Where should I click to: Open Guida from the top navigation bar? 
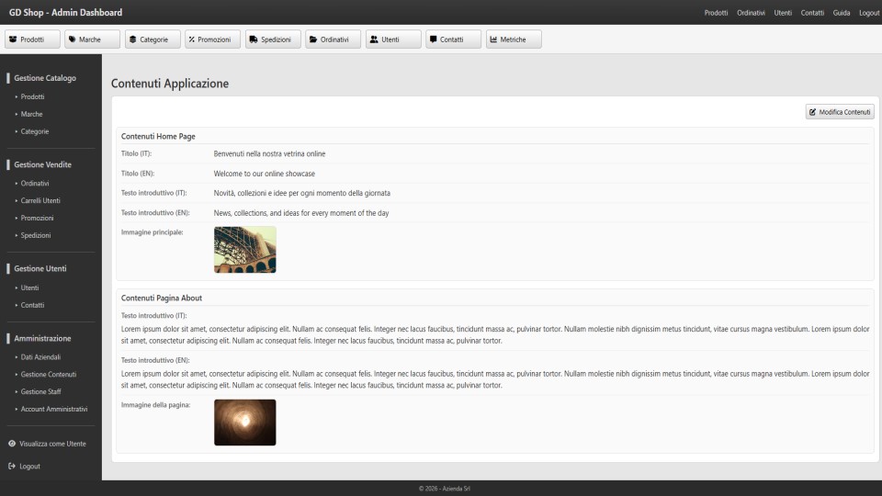click(842, 13)
